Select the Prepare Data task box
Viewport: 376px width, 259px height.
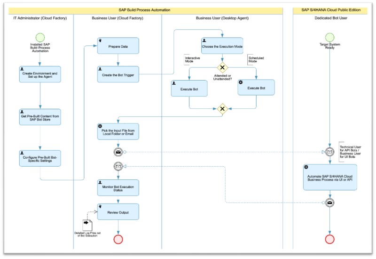118,46
